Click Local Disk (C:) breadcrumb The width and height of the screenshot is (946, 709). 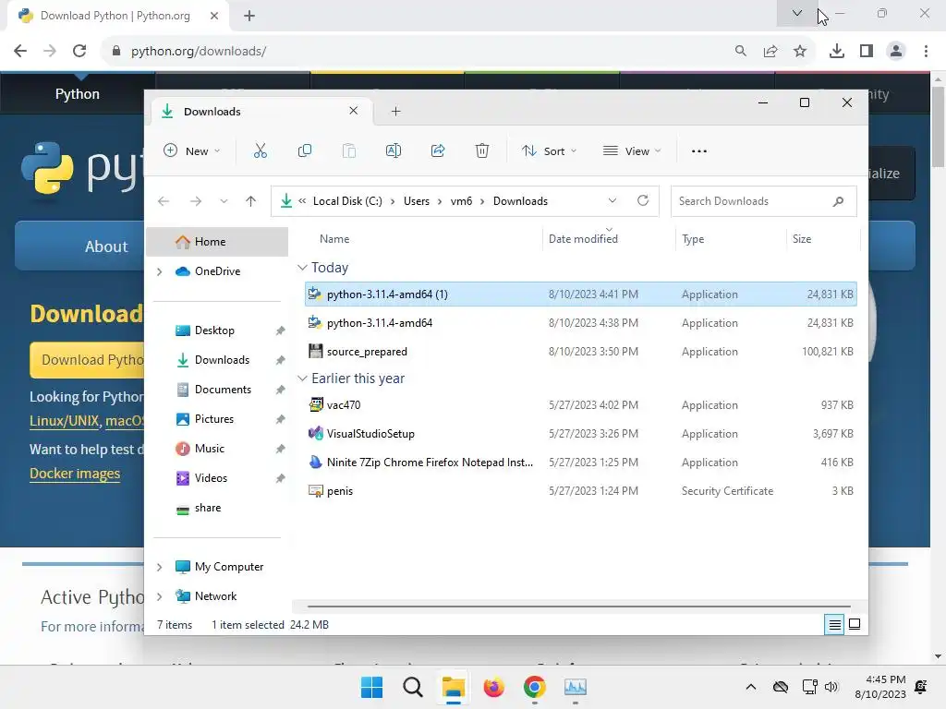(347, 200)
